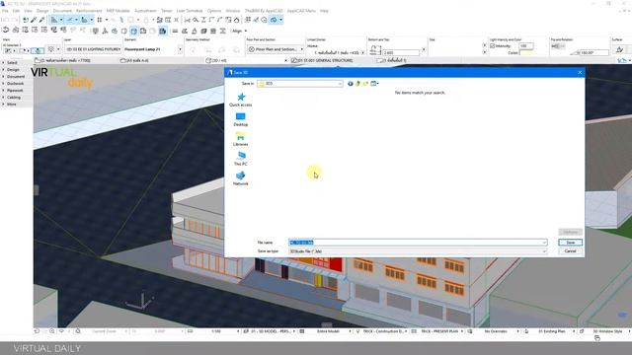
Task: Open the Lighting Fixture layer dropdown
Action: click(93, 49)
